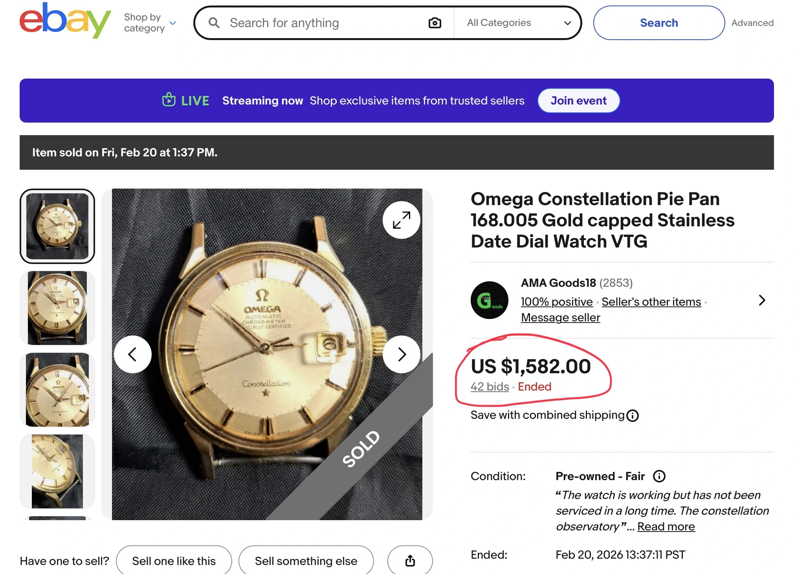The height and width of the screenshot is (574, 796).
Task: Click the Search button
Action: 658,23
